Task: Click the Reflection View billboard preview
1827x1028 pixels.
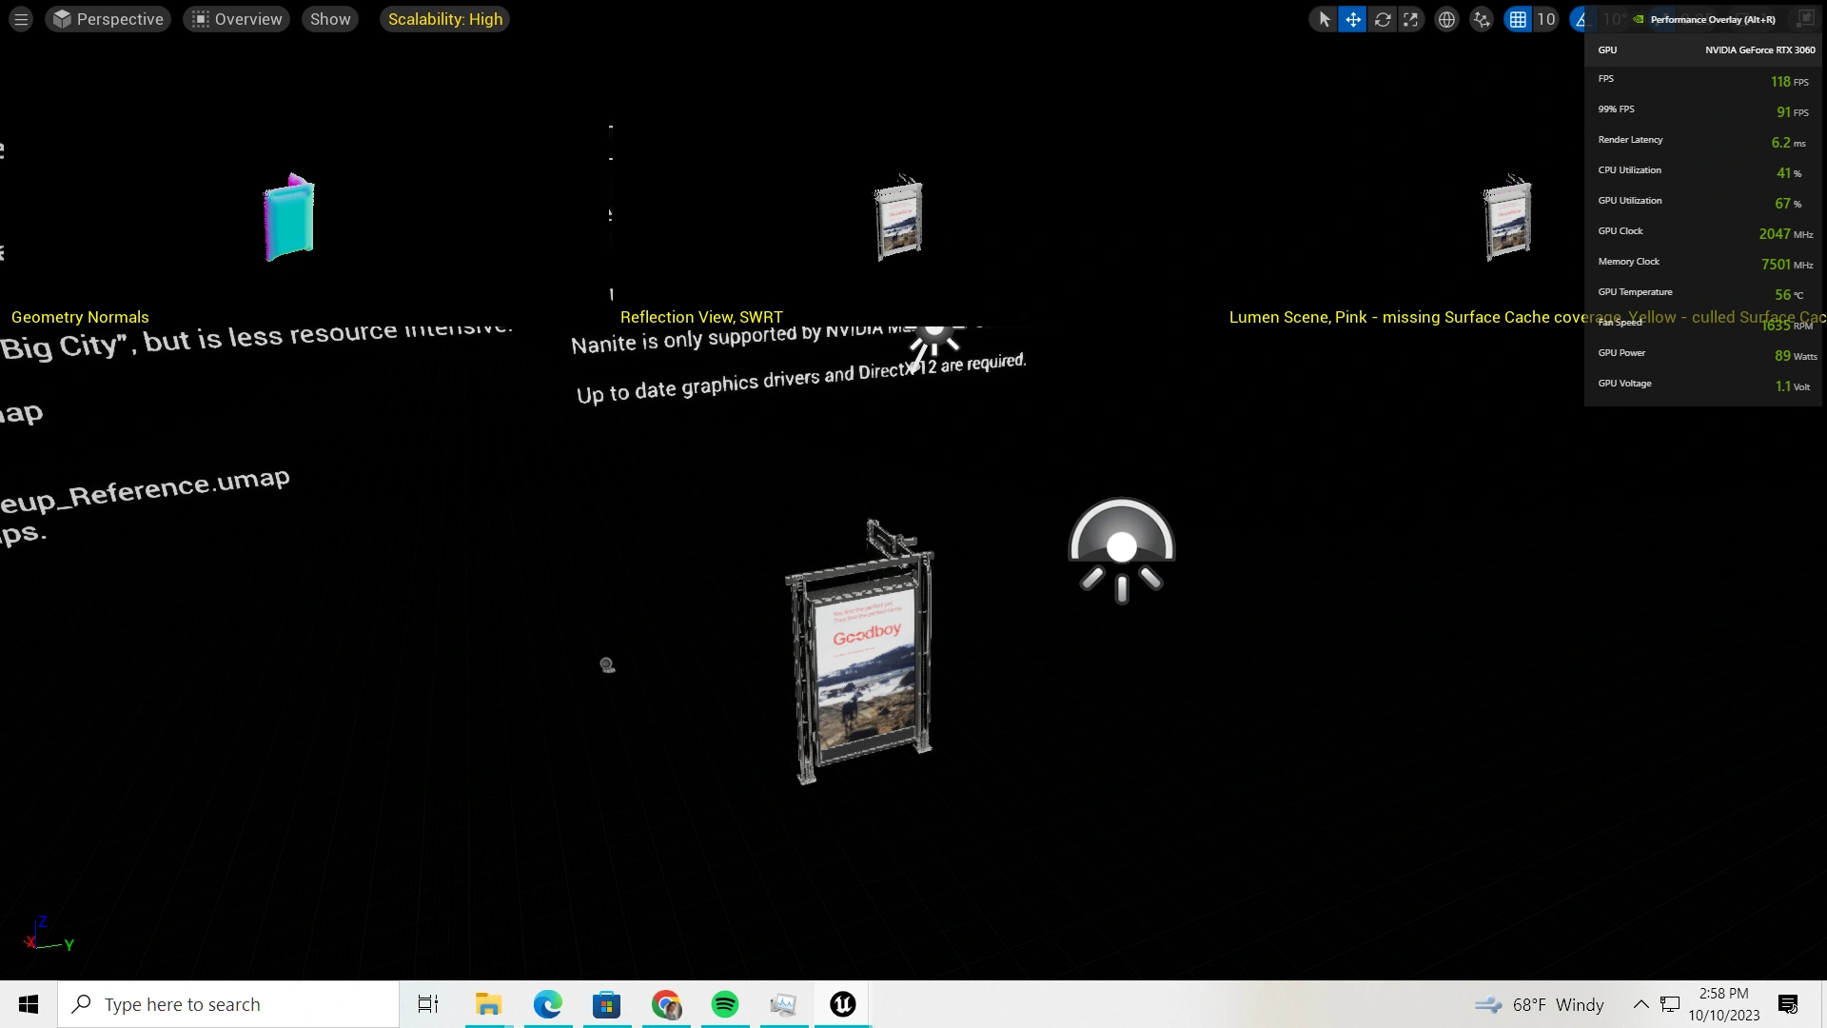Action: [x=899, y=217]
